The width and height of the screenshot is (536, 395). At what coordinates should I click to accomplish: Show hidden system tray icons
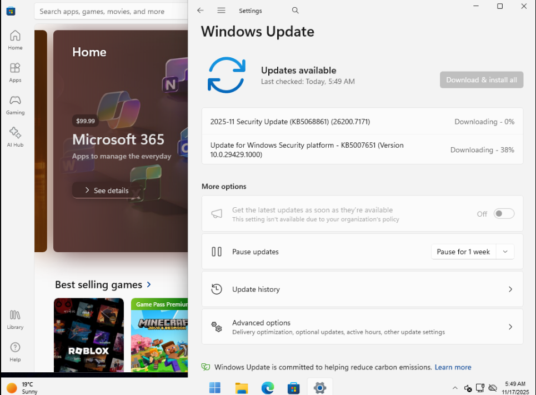point(455,388)
